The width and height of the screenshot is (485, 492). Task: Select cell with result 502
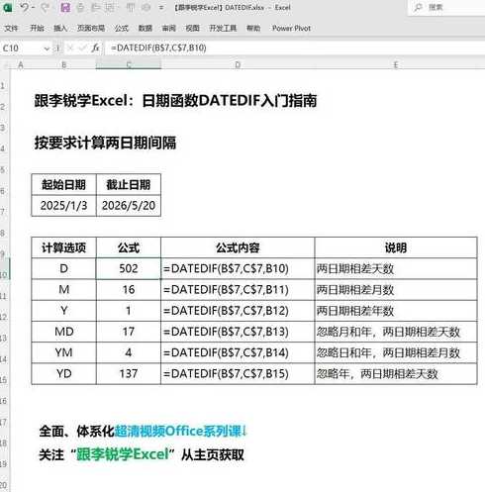[x=129, y=268]
